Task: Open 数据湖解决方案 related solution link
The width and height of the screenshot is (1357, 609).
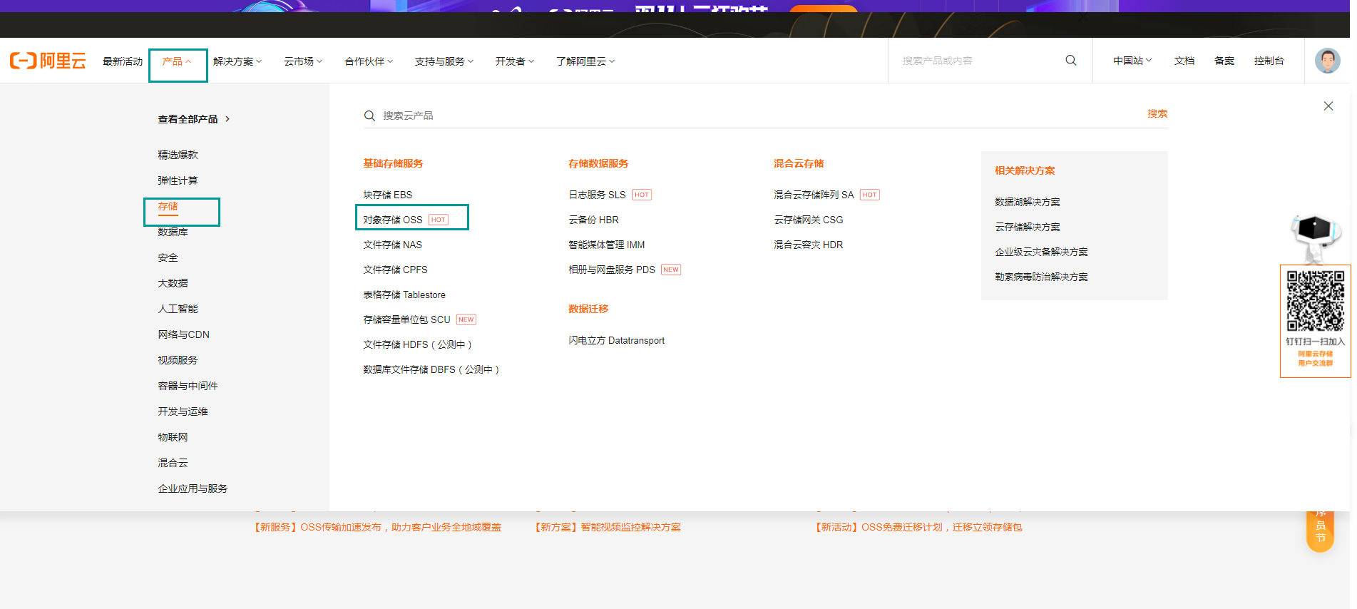Action: (1027, 202)
